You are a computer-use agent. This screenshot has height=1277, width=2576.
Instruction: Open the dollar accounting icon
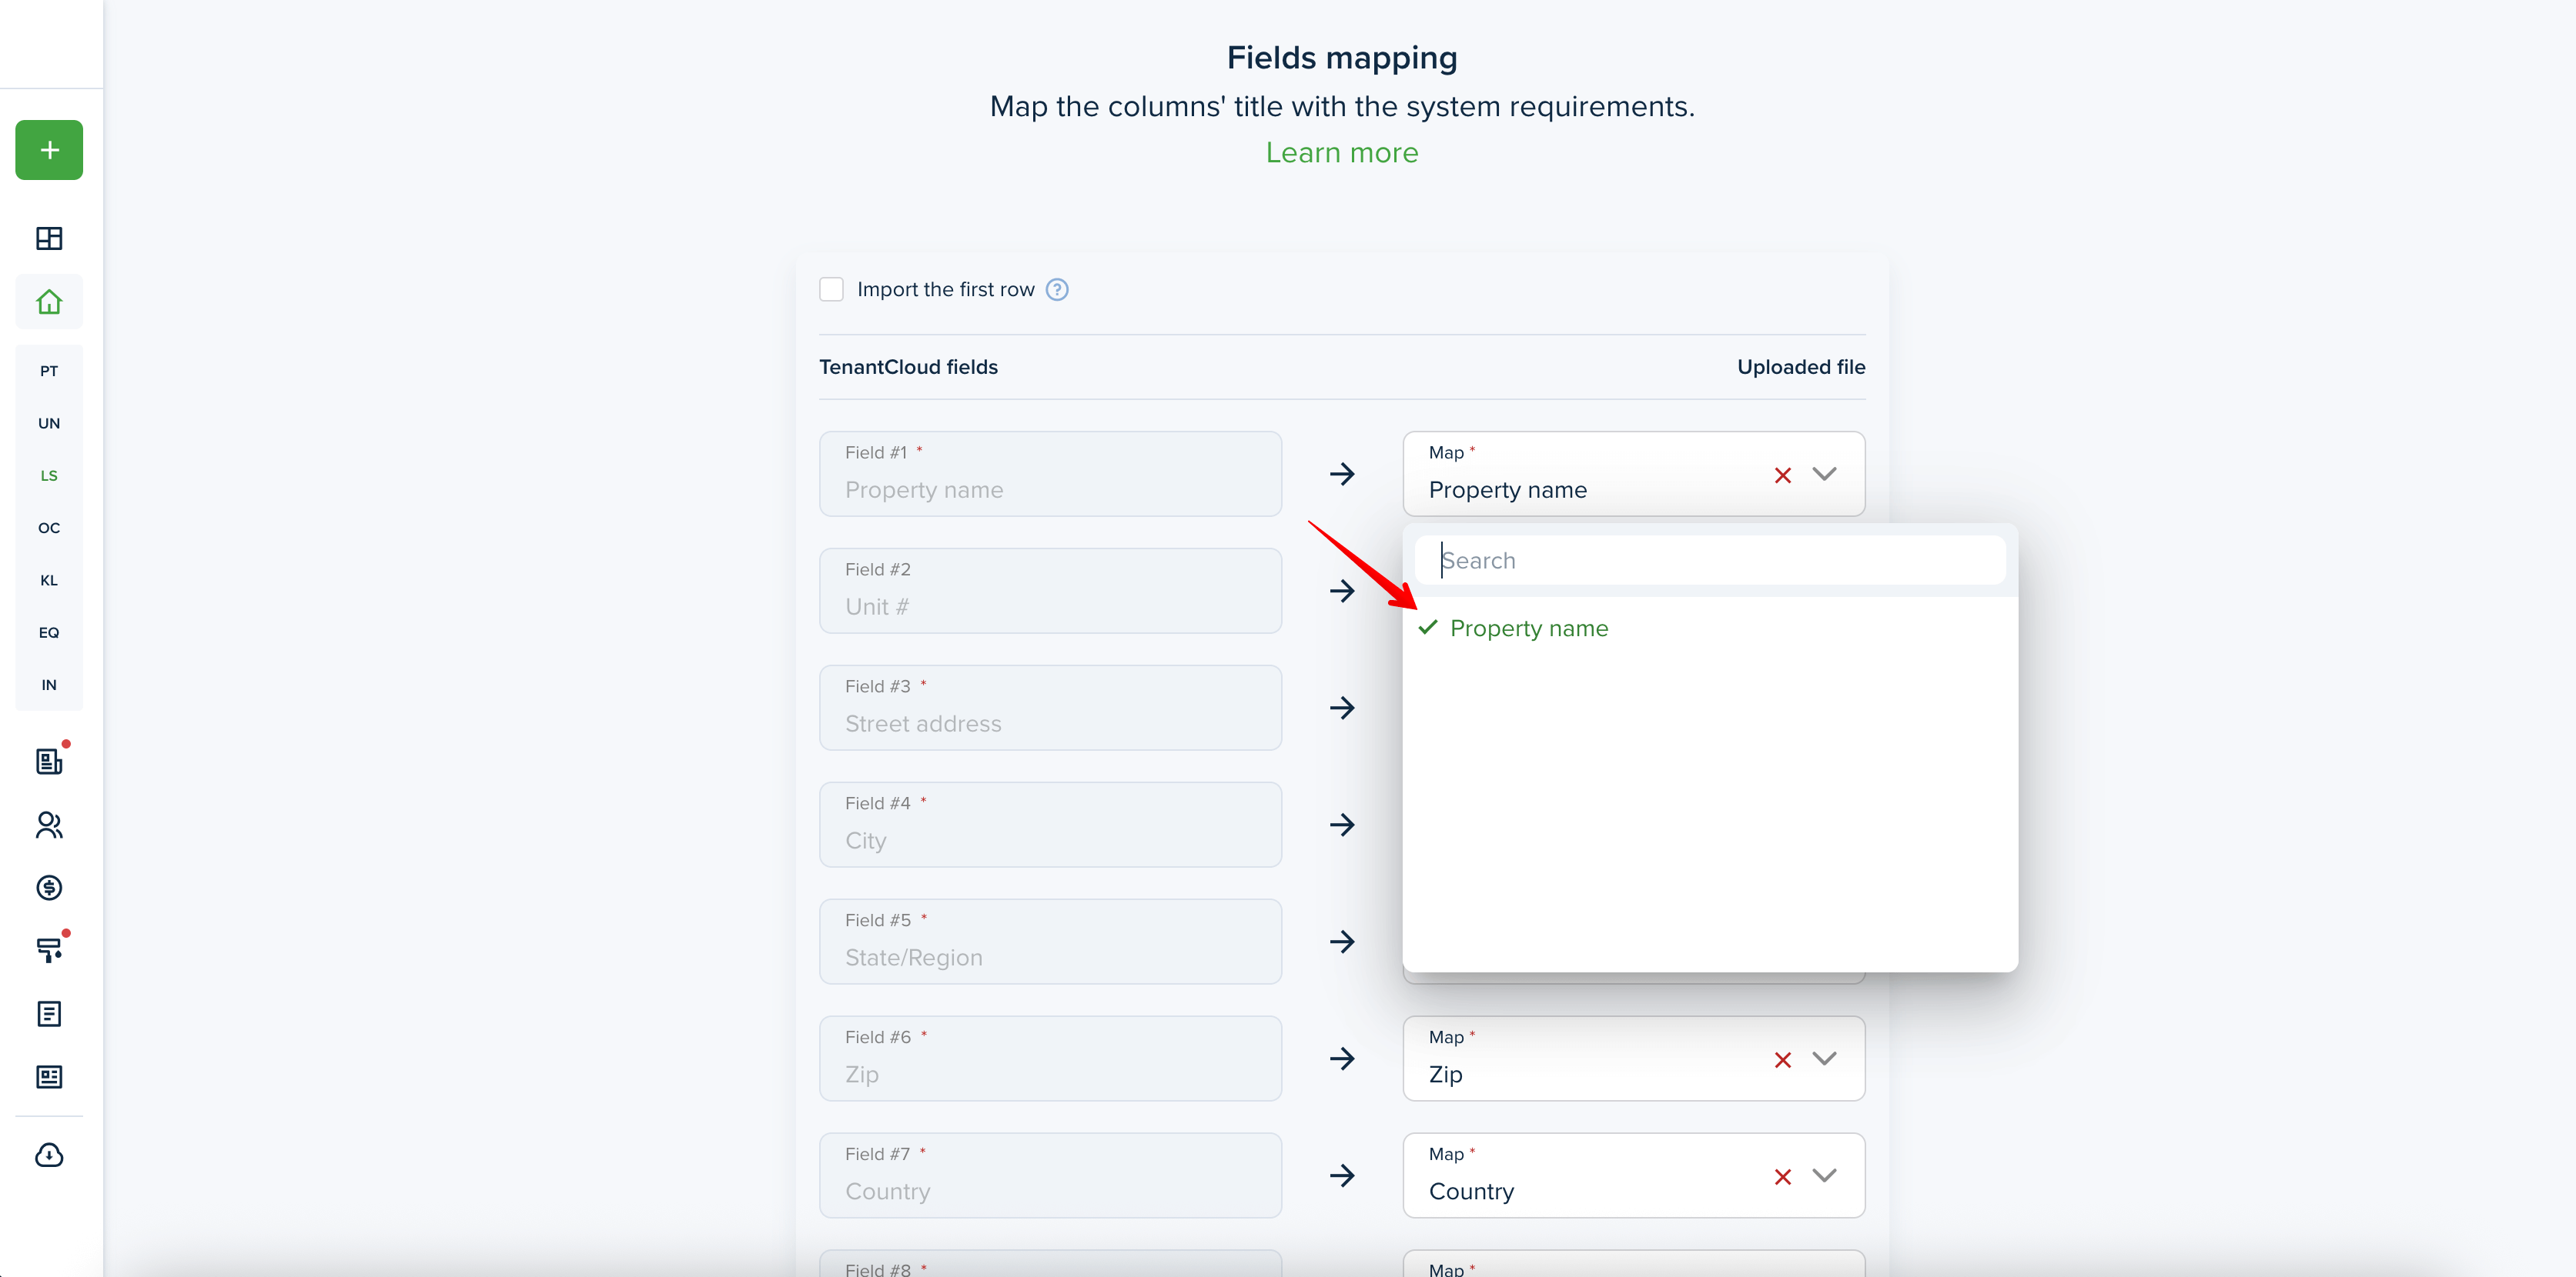point(49,887)
